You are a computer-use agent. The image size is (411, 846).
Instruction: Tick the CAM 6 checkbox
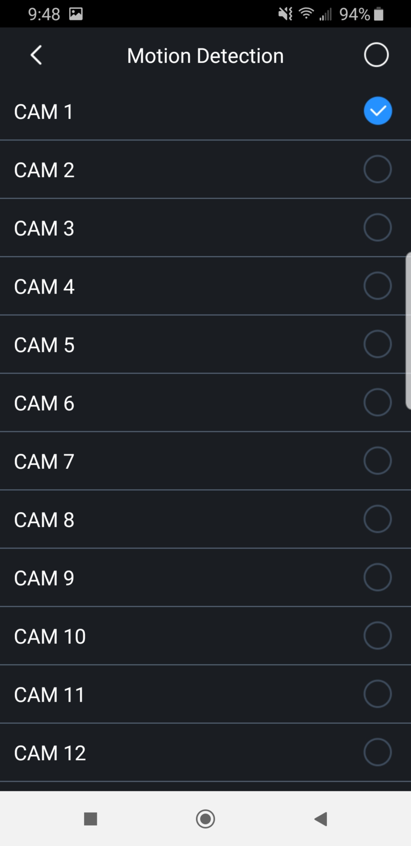[377, 403]
